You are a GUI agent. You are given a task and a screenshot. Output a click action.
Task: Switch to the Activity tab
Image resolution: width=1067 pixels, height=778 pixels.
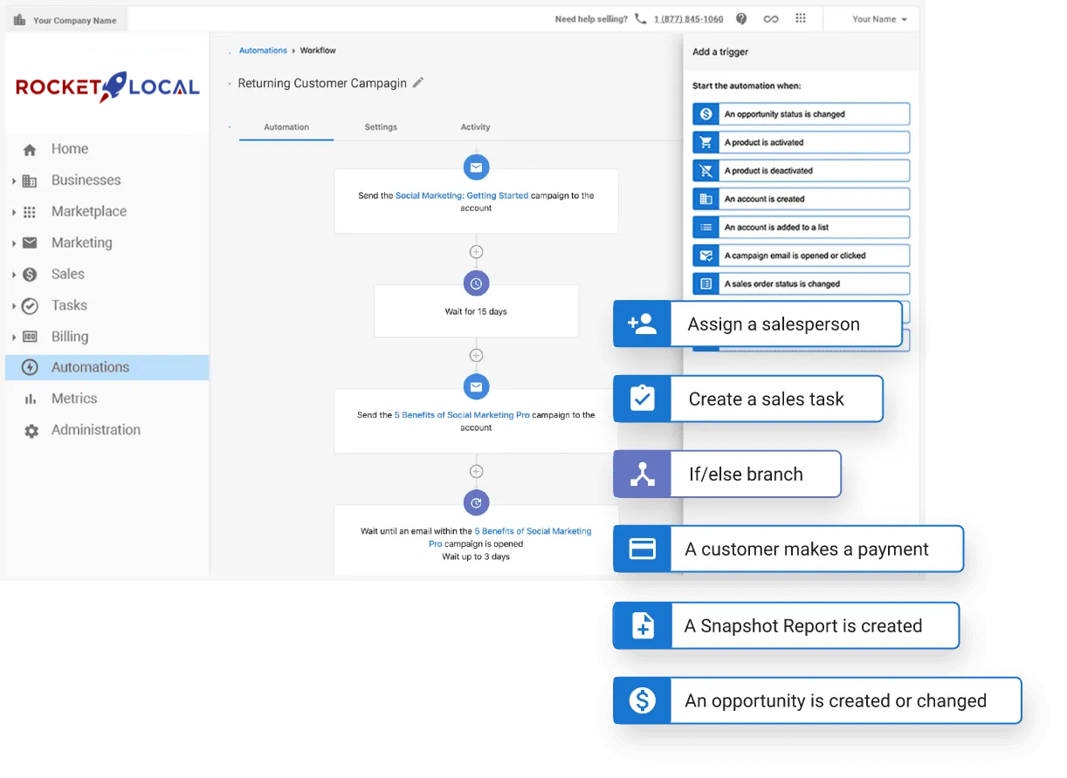point(475,127)
